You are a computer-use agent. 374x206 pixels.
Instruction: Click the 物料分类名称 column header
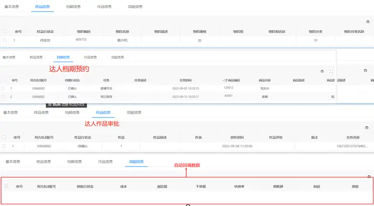click(354, 32)
